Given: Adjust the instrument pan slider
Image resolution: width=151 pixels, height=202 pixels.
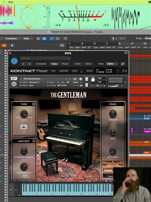Looking at the screenshot, I should pos(98,86).
